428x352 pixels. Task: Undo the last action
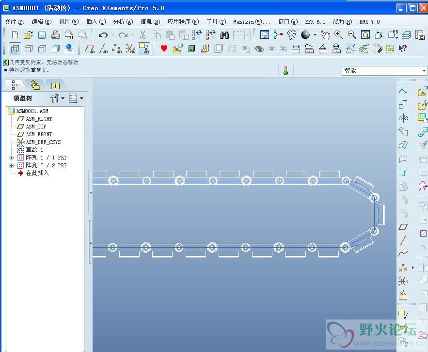click(x=103, y=35)
